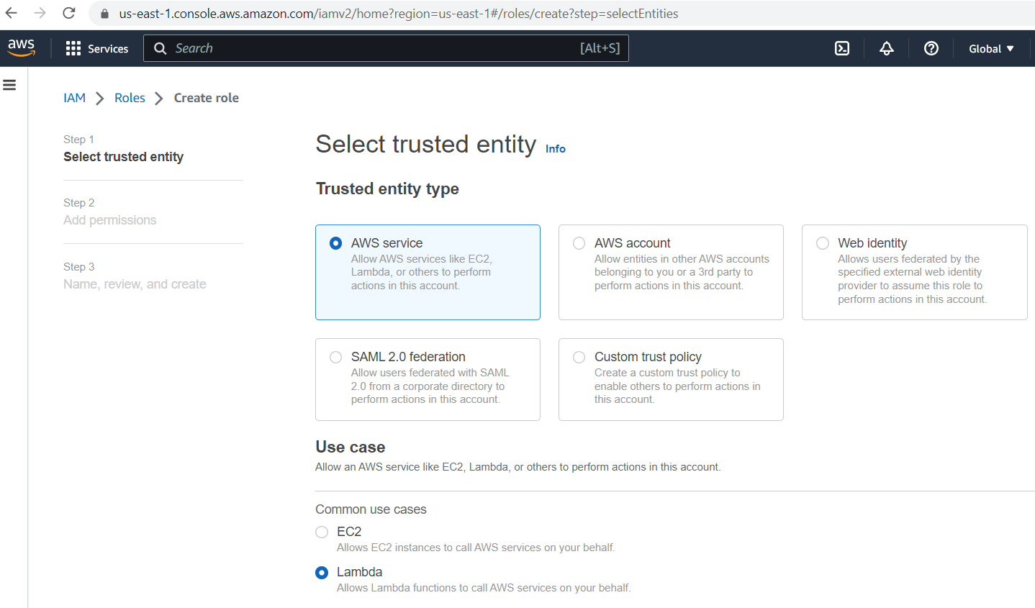Screen dimensions: 1035x608
Task: Click the AWS logo home icon
Action: [21, 47]
